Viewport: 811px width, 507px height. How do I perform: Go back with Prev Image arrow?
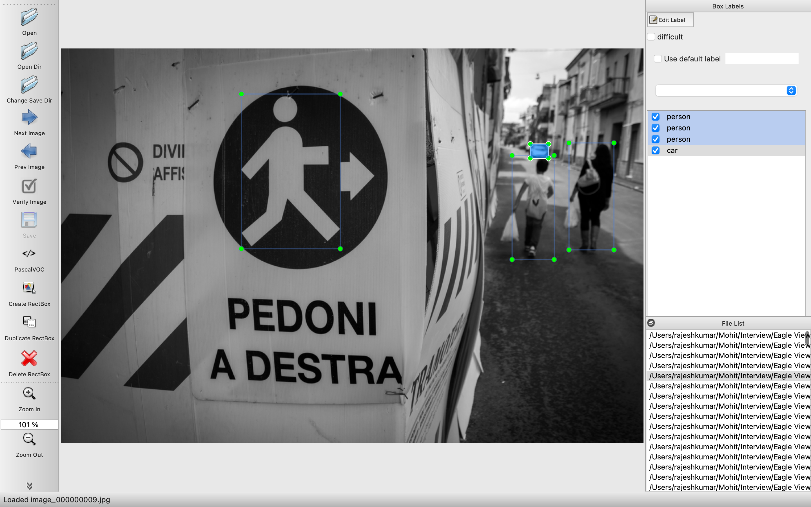[x=29, y=151]
